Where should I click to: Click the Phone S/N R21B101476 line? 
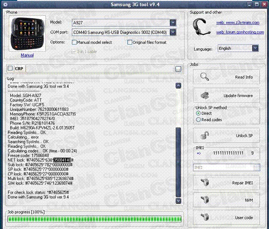pos(32,123)
